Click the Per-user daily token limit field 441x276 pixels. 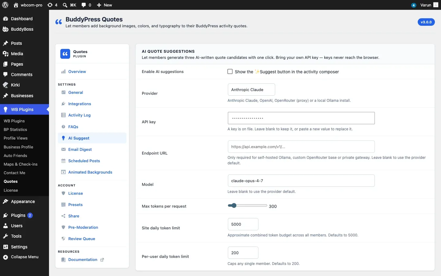click(x=243, y=253)
